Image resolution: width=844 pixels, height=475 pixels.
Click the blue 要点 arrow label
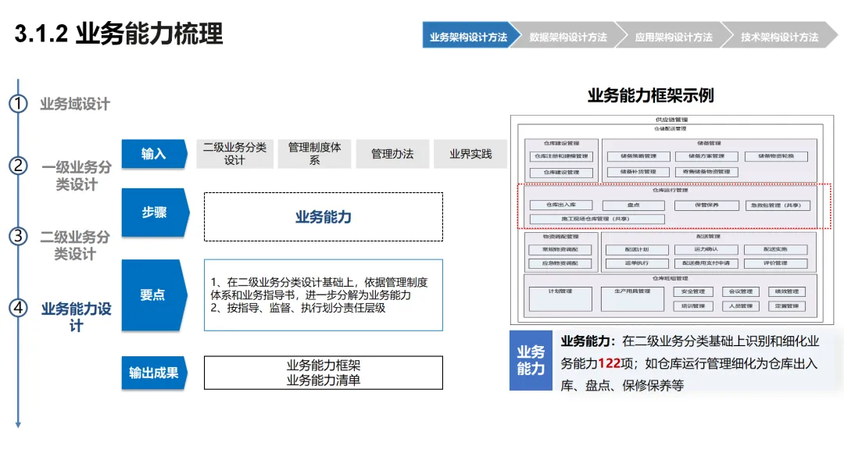154,295
